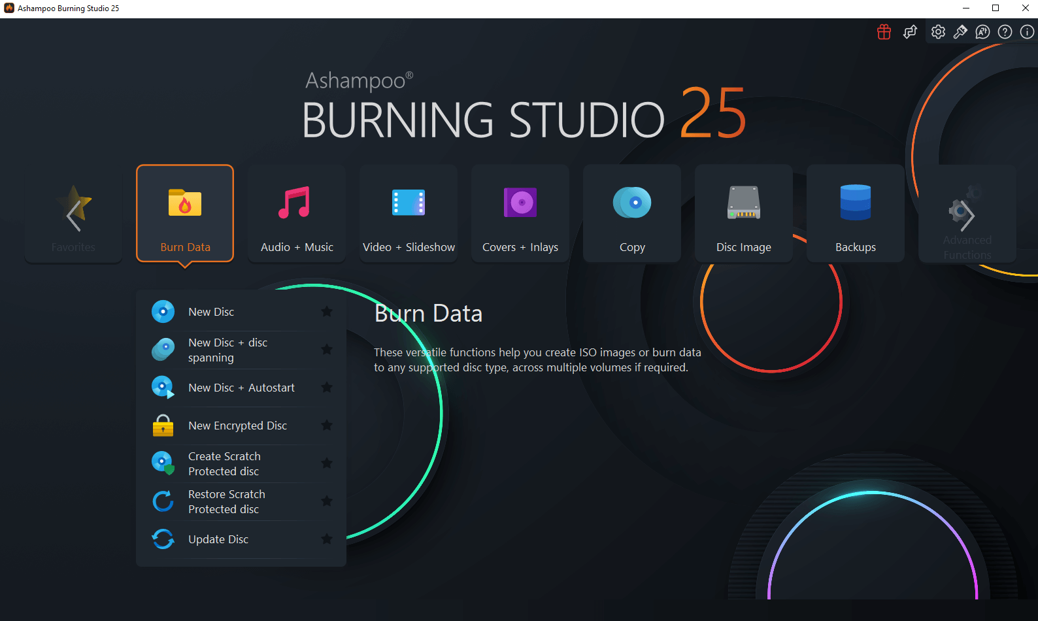Favorite Update Disc with its star
Screen dimensions: 1038x621
[x=327, y=539]
